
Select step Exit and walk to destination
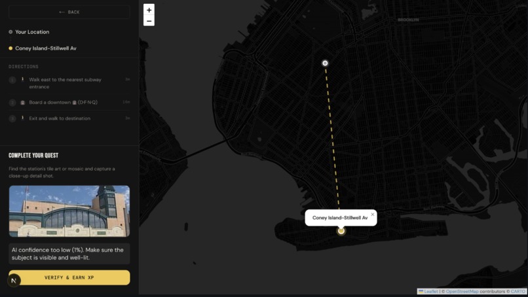(69, 118)
